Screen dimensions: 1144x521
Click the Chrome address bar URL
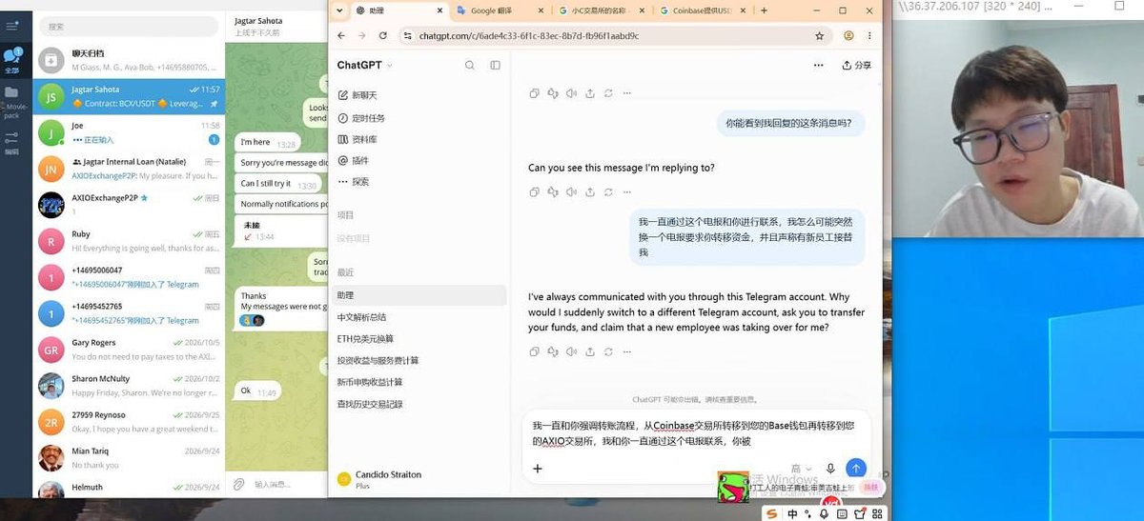click(x=528, y=35)
